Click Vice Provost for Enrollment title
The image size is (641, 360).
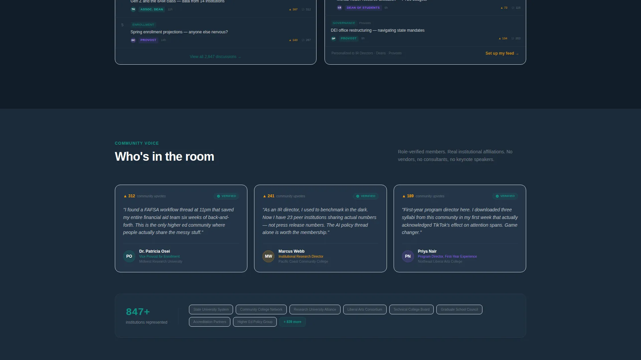(159, 257)
